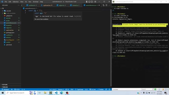Open the Help menu
This screenshot has height=95, width=169.
(41, 2)
